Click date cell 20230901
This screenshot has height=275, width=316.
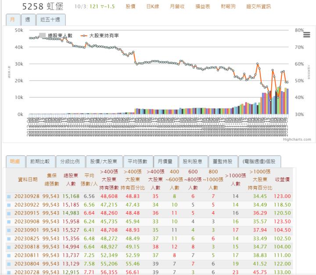(x=27, y=230)
